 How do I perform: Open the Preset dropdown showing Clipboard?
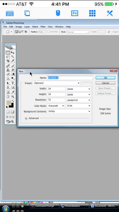pos(56,83)
